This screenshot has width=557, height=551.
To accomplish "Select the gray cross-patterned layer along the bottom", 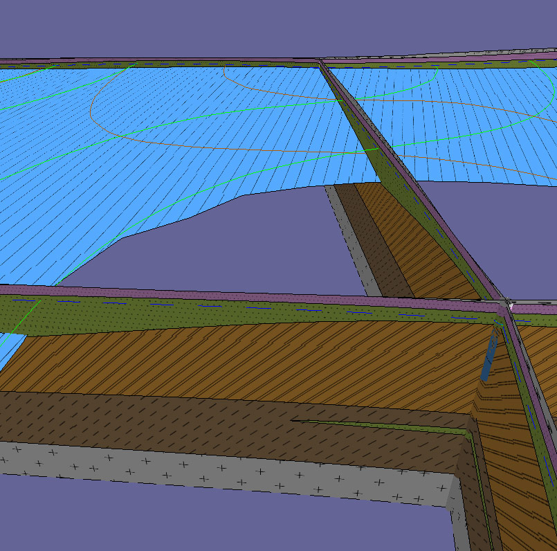I will coord(228,473).
